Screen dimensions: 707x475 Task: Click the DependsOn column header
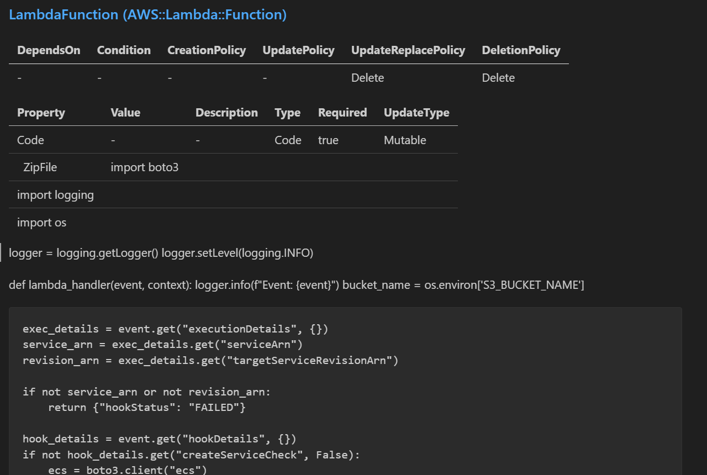click(x=49, y=50)
